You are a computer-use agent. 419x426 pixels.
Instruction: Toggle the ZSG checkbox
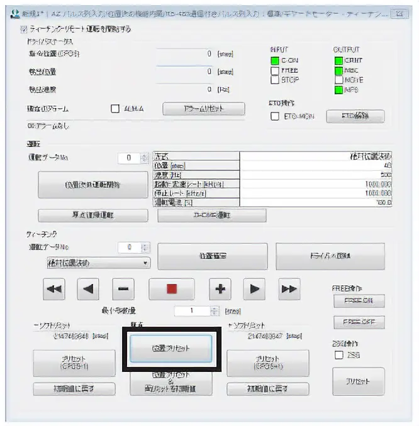tap(338, 355)
